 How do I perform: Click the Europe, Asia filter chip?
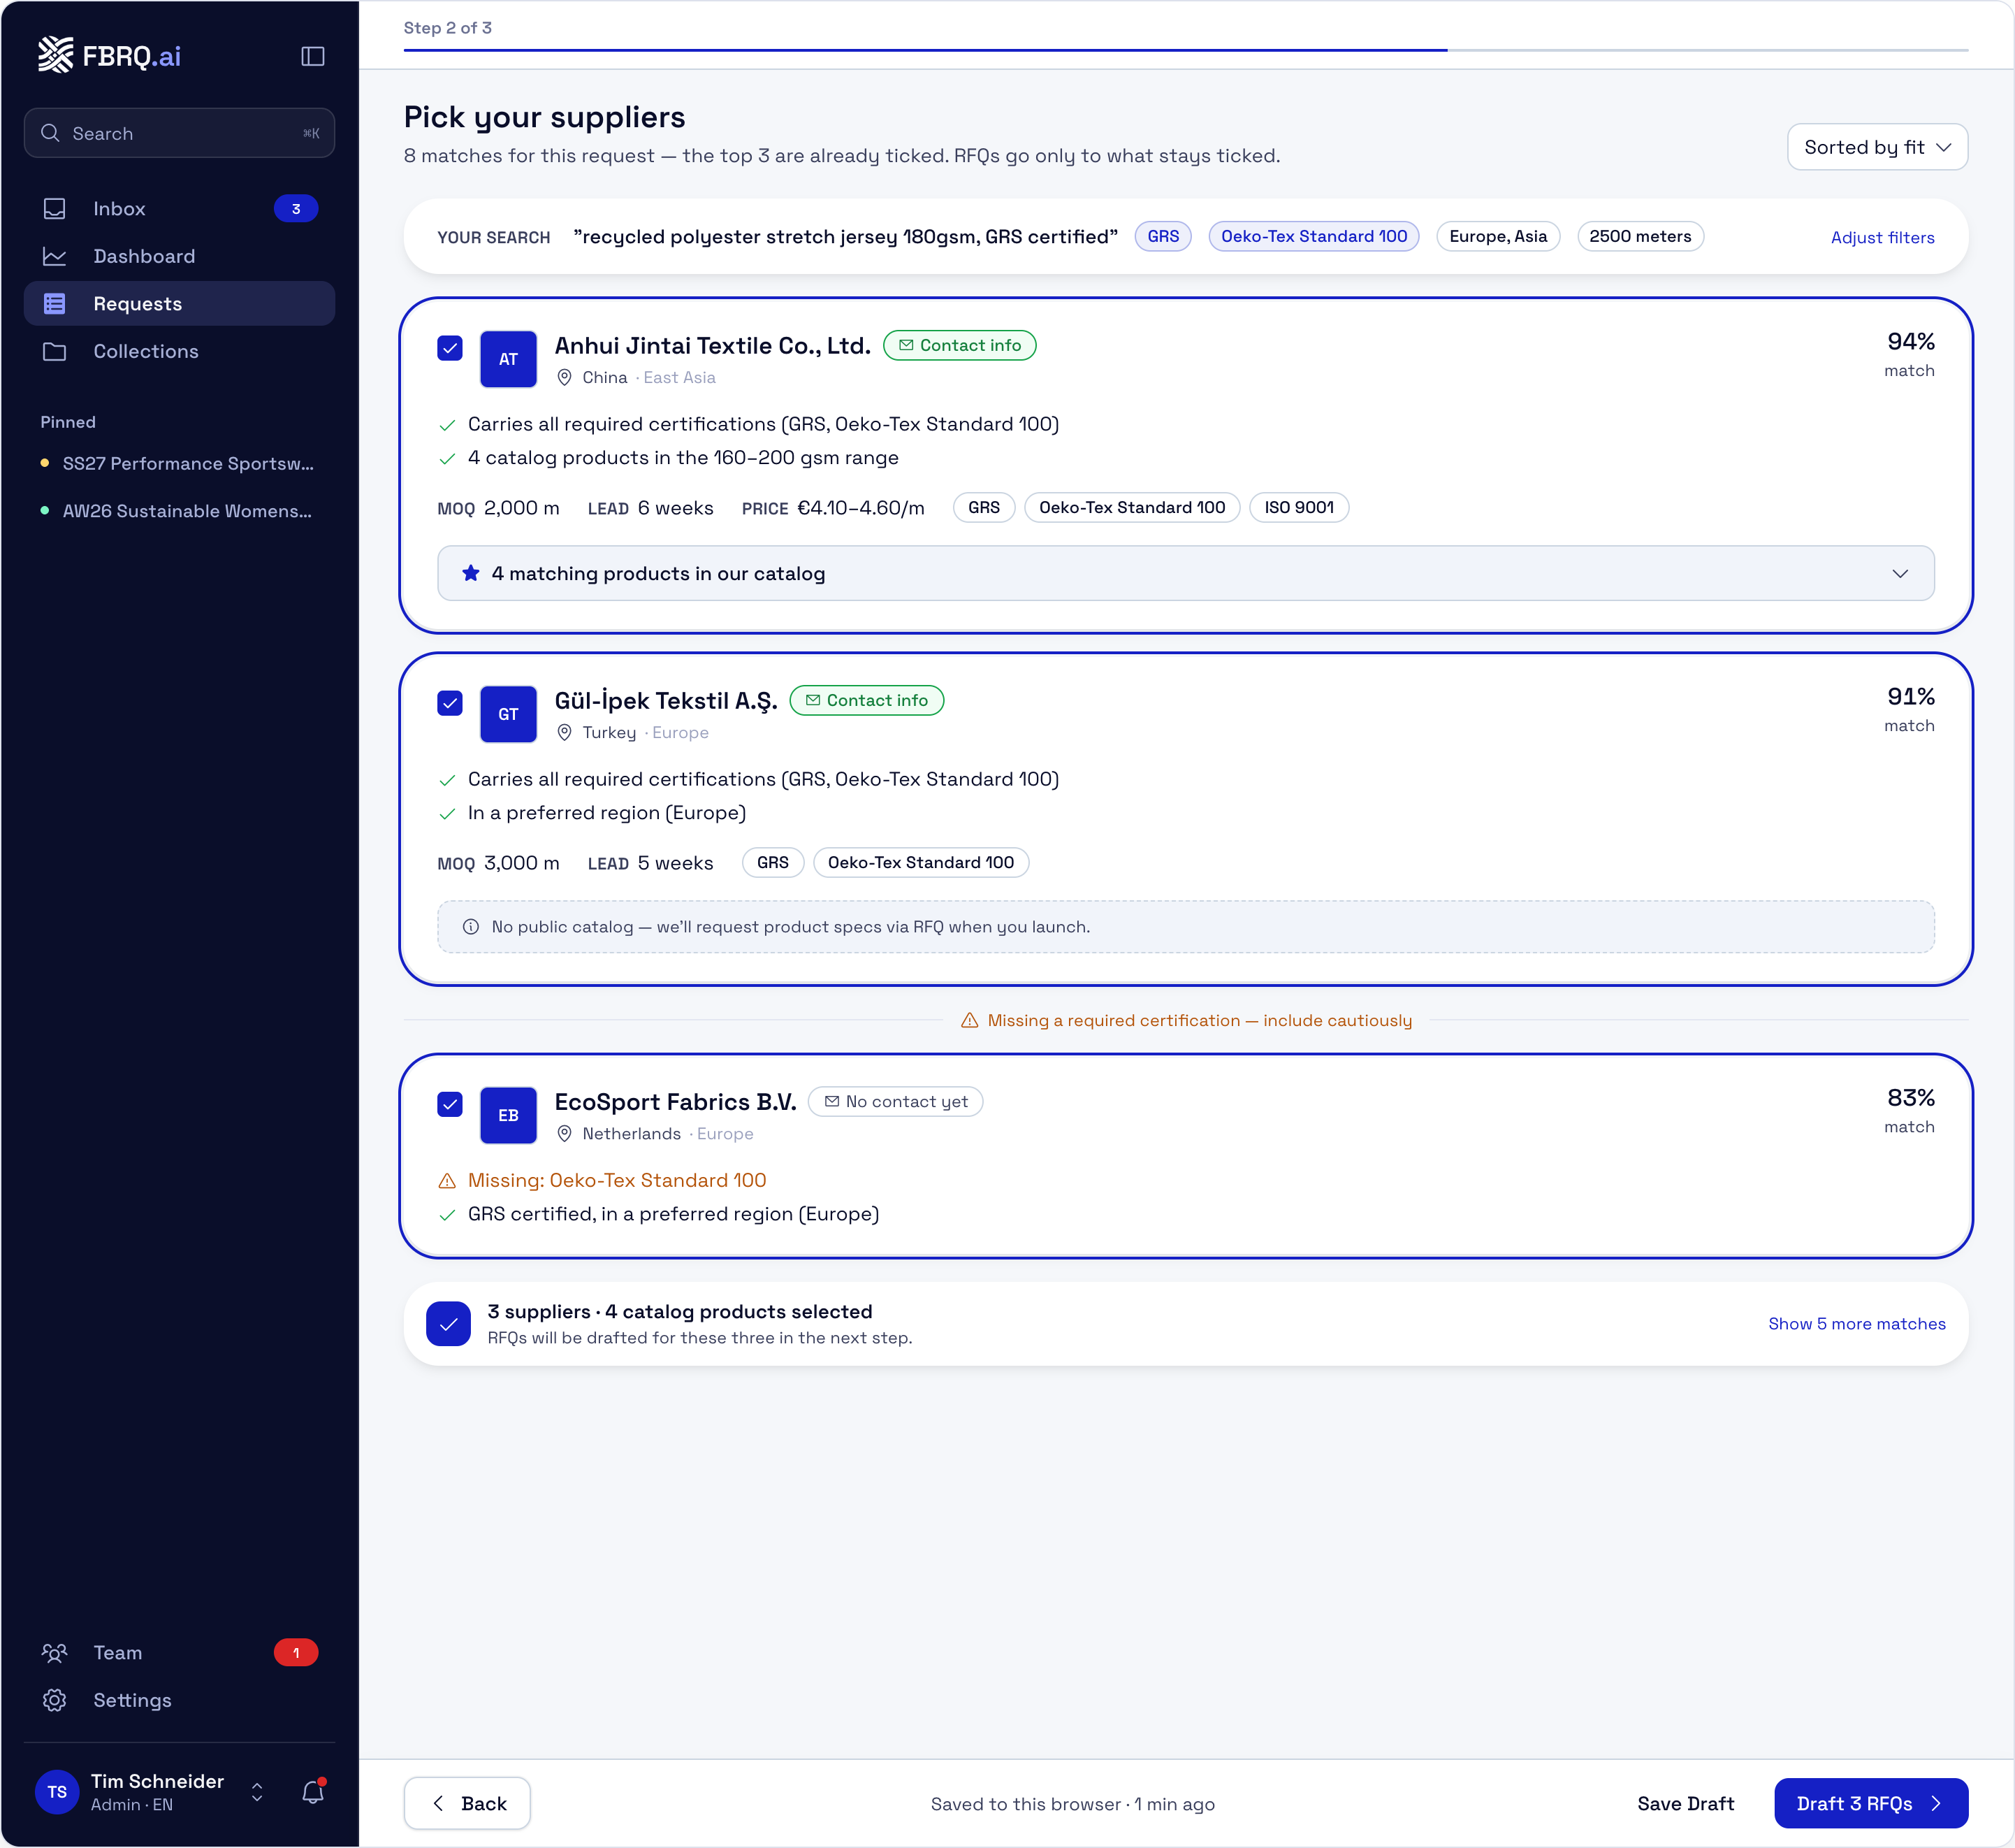pos(1497,236)
